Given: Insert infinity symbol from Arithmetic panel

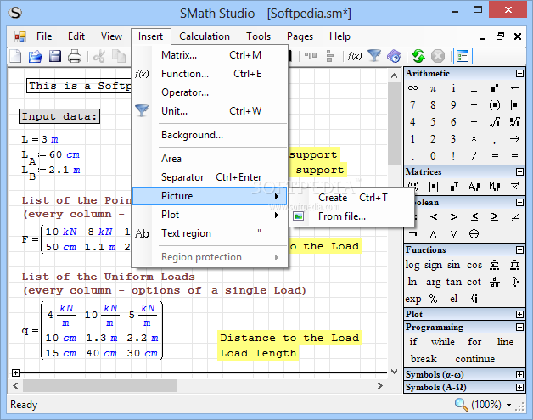Looking at the screenshot, I should [412, 88].
